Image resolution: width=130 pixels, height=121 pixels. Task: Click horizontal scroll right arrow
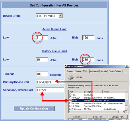point(123,112)
